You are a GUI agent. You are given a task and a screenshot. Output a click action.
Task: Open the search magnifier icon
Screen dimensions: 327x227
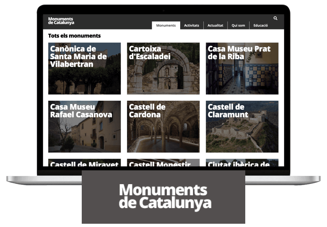tap(275, 18)
